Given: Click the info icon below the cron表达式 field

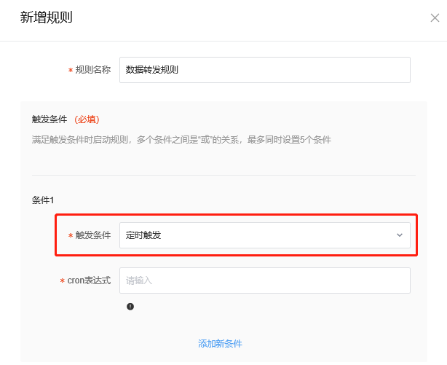Looking at the screenshot, I should pyautogui.click(x=130, y=307).
